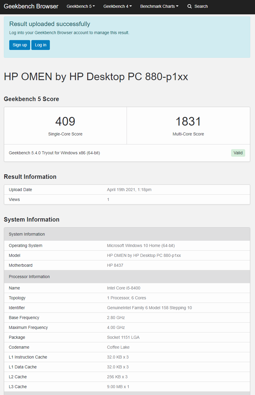
Task: Click the GenuineIntel Family 6 identifier value
Action: (149, 308)
